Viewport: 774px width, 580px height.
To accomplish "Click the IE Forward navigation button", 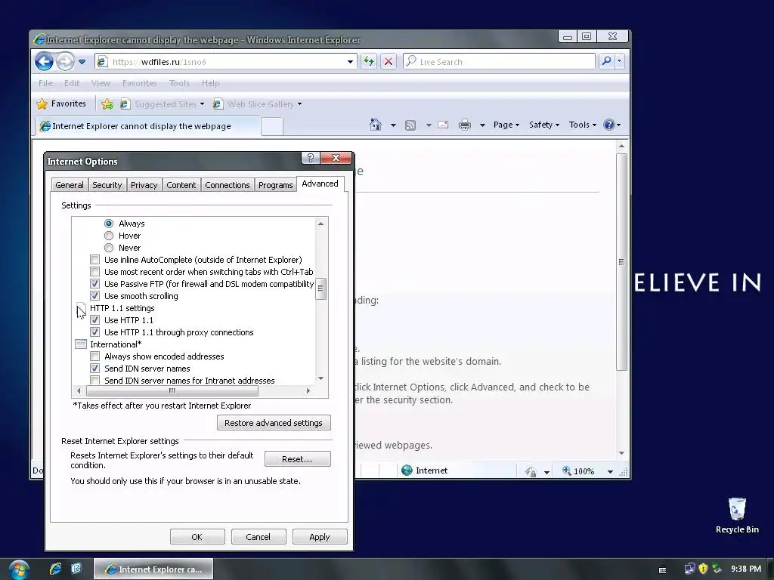I will pos(65,62).
